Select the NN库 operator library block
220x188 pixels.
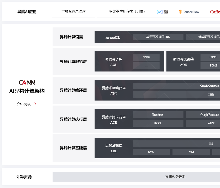pos(146,57)
